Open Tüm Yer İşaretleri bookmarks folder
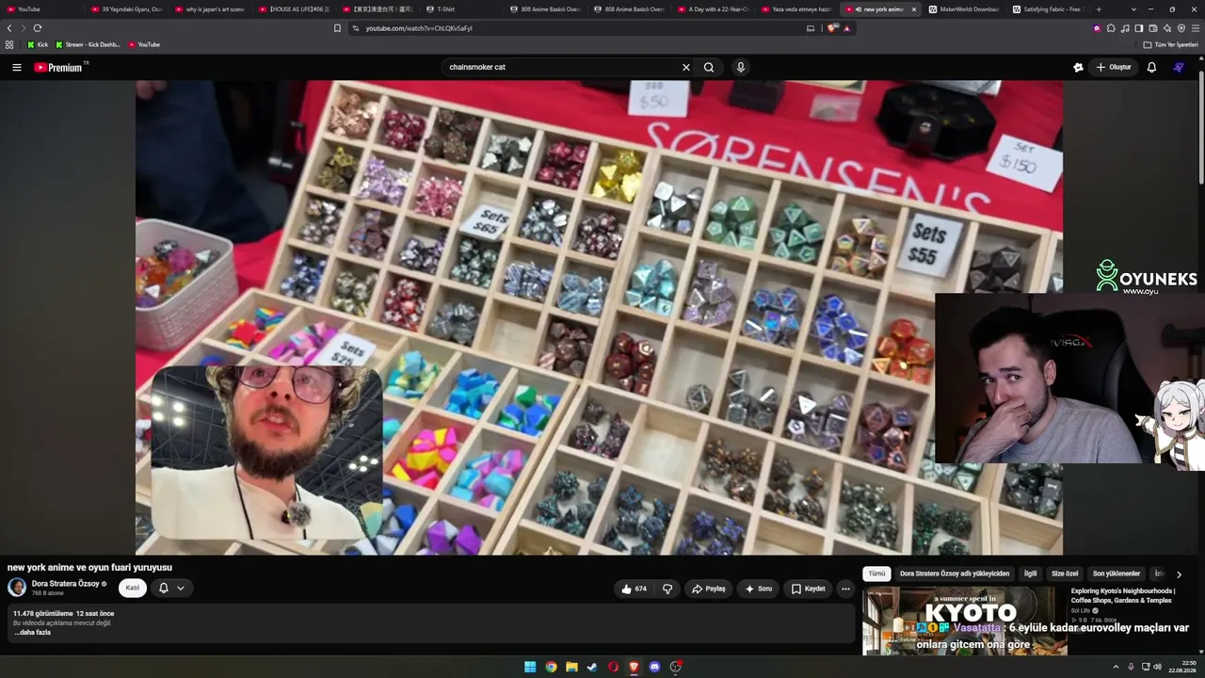The height and width of the screenshot is (678, 1205). coord(1171,44)
